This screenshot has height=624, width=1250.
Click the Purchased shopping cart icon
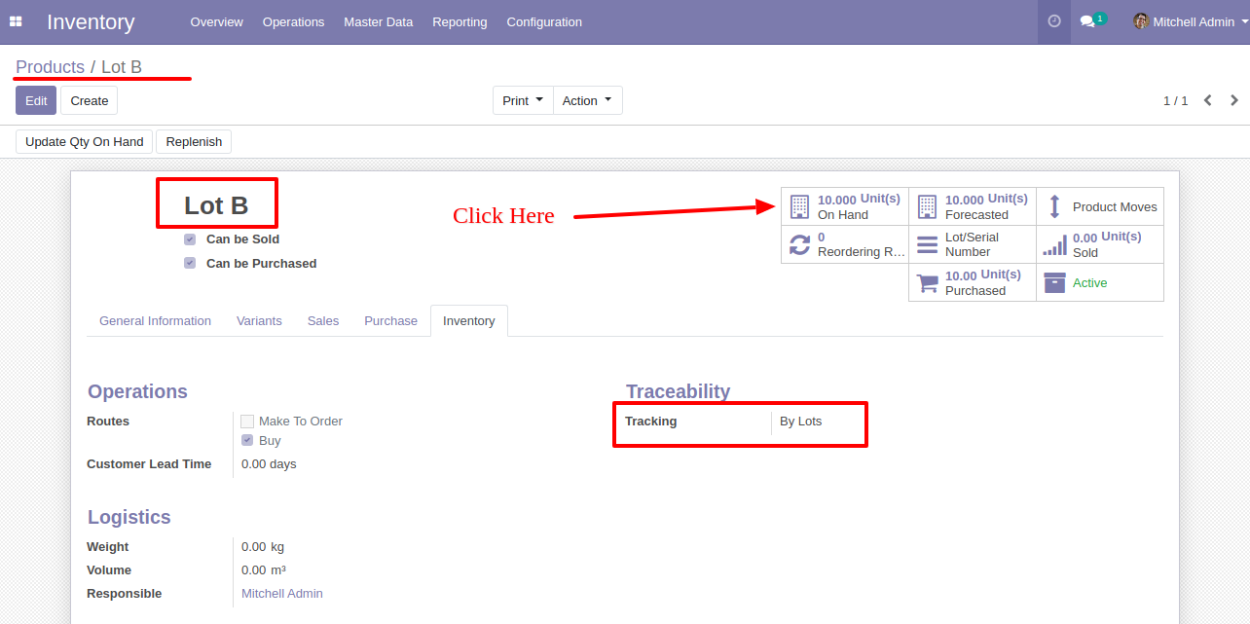[928, 282]
